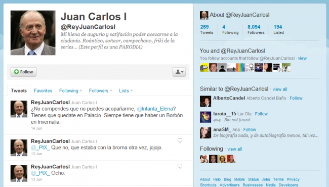Click the green Follow button
The image size is (329, 187).
(23, 72)
